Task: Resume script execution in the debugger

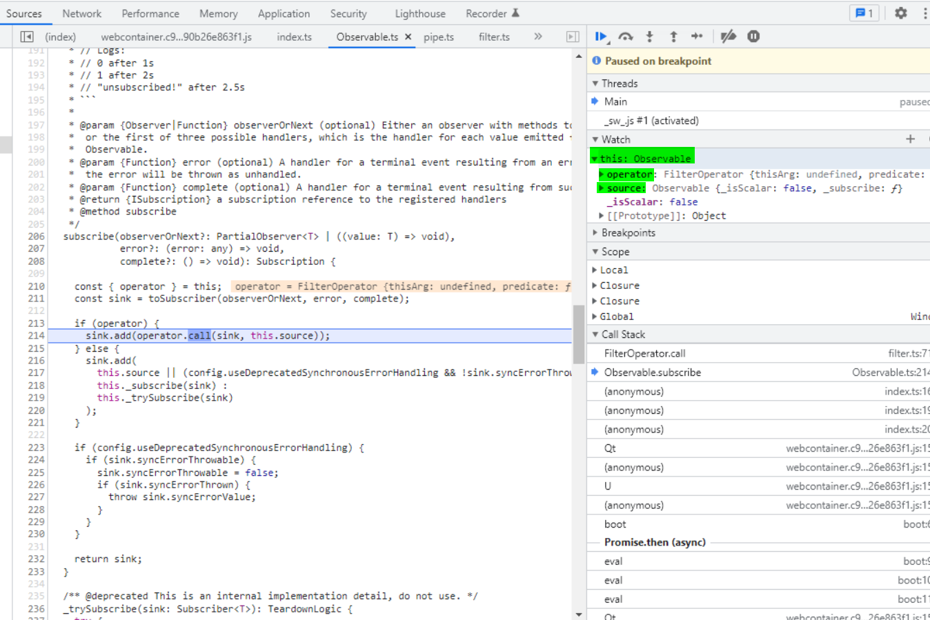Action: click(x=601, y=37)
